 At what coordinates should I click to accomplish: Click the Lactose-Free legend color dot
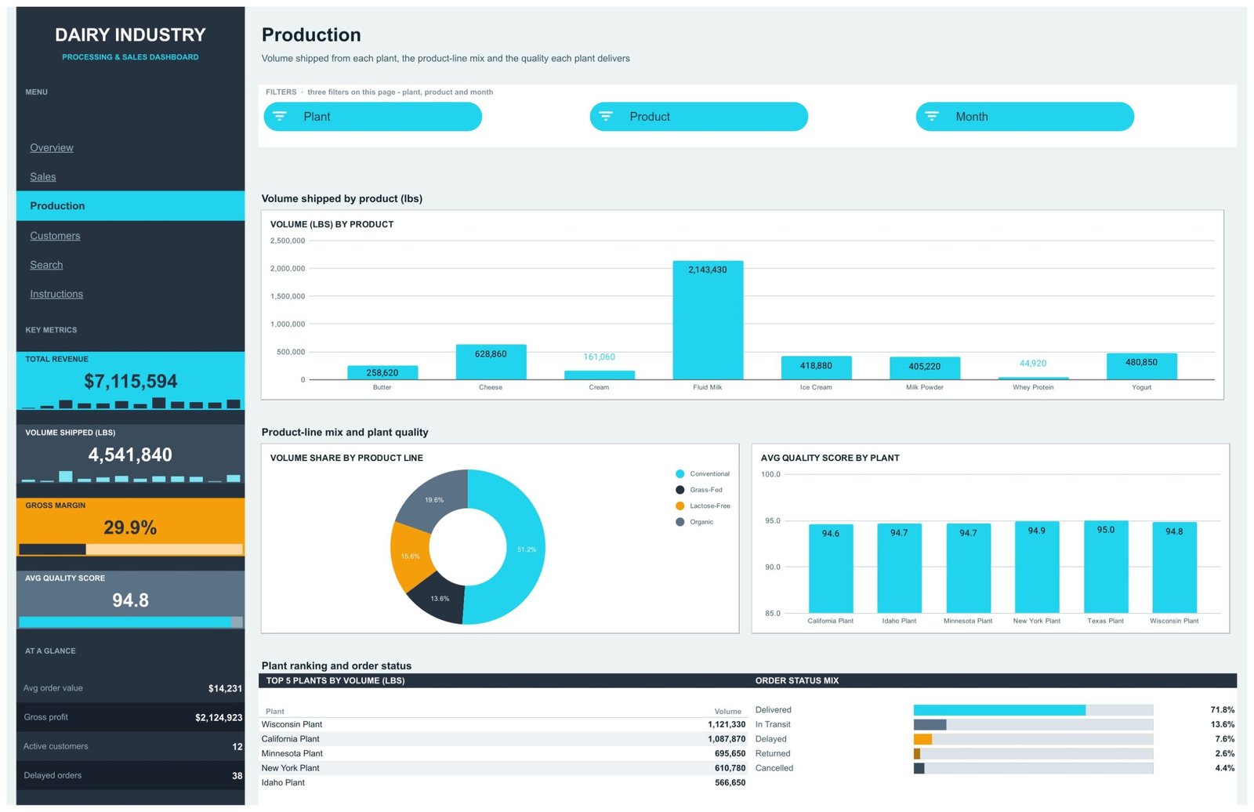click(680, 506)
